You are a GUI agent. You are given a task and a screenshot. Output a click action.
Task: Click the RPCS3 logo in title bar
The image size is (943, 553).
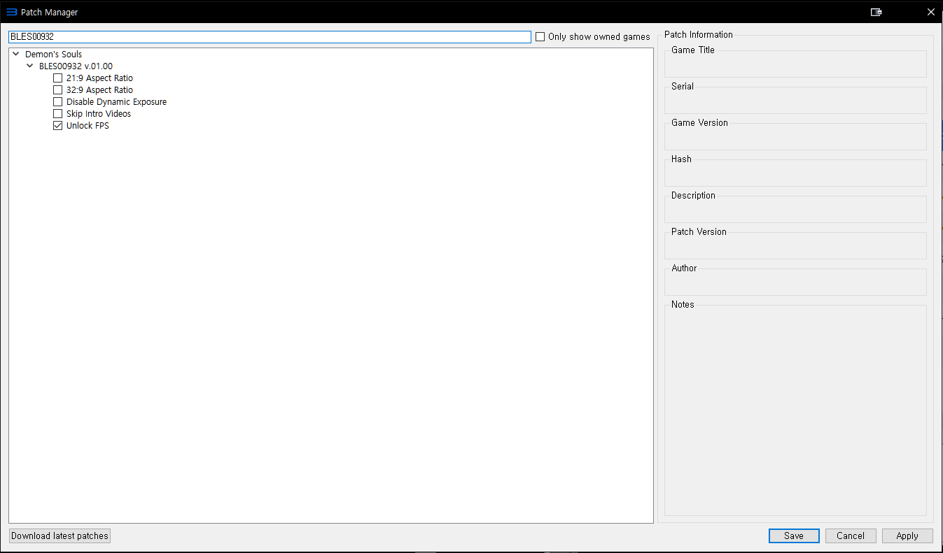pos(11,12)
